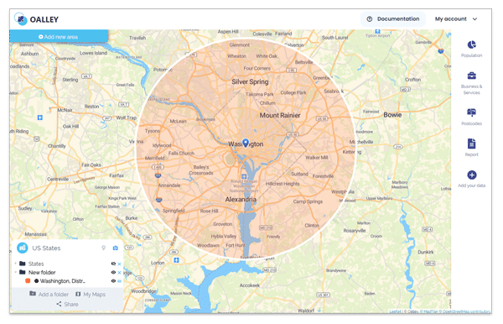The height and width of the screenshot is (324, 503).
Task: Click edit icon of Washington, Distr.. row
Action: pyautogui.click(x=119, y=281)
